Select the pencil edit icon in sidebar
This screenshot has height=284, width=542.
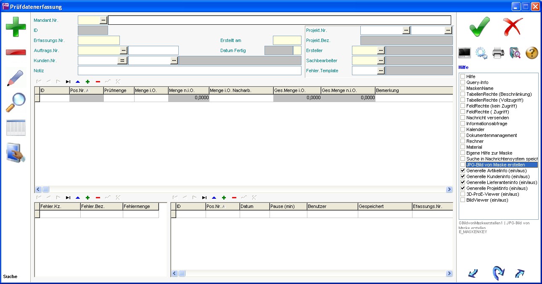point(16,78)
